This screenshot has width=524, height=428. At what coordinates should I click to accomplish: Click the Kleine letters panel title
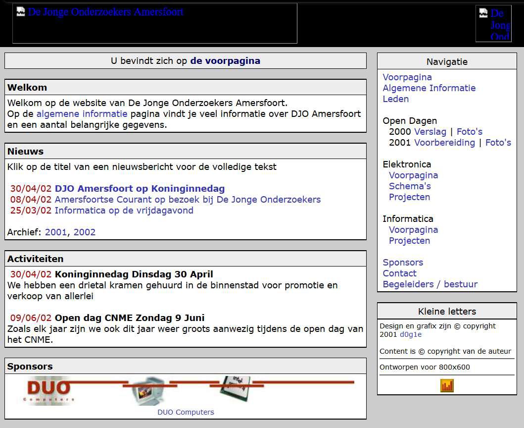pos(447,312)
